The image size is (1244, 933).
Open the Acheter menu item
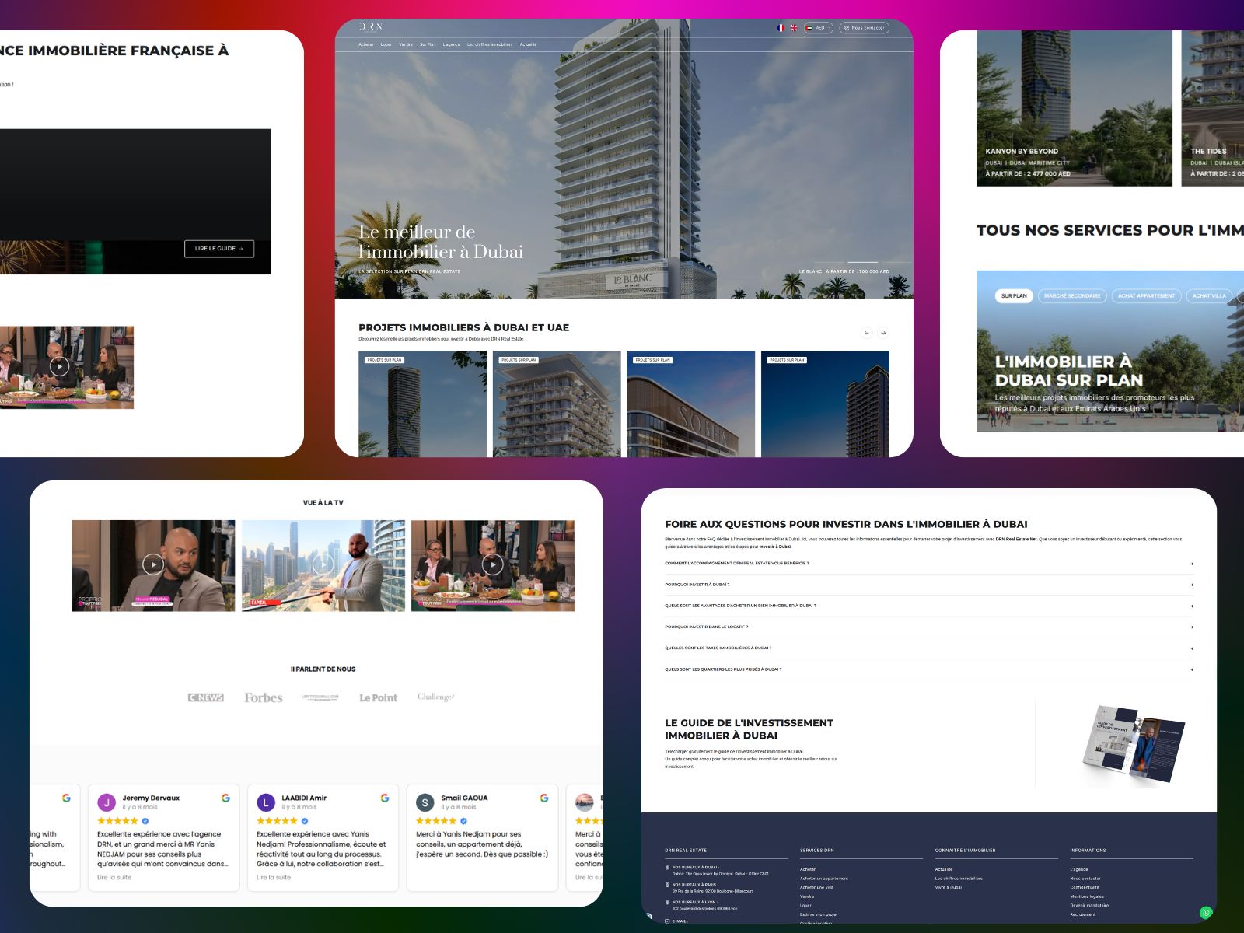[x=365, y=44]
